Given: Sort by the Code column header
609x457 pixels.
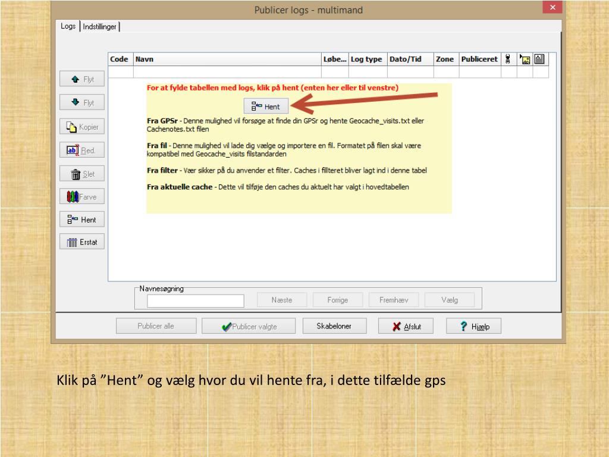Looking at the screenshot, I should (120, 59).
